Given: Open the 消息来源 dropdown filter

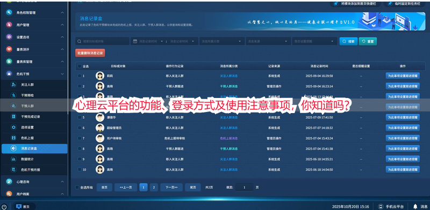Looking at the screenshot, I should 268,41.
